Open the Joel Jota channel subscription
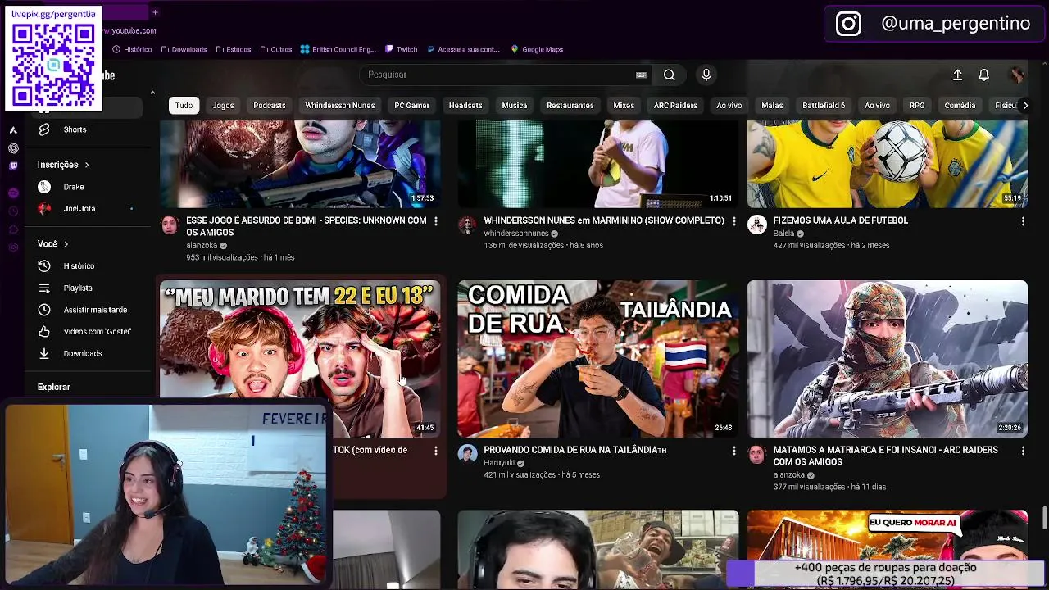This screenshot has height=590, width=1049. pos(79,209)
